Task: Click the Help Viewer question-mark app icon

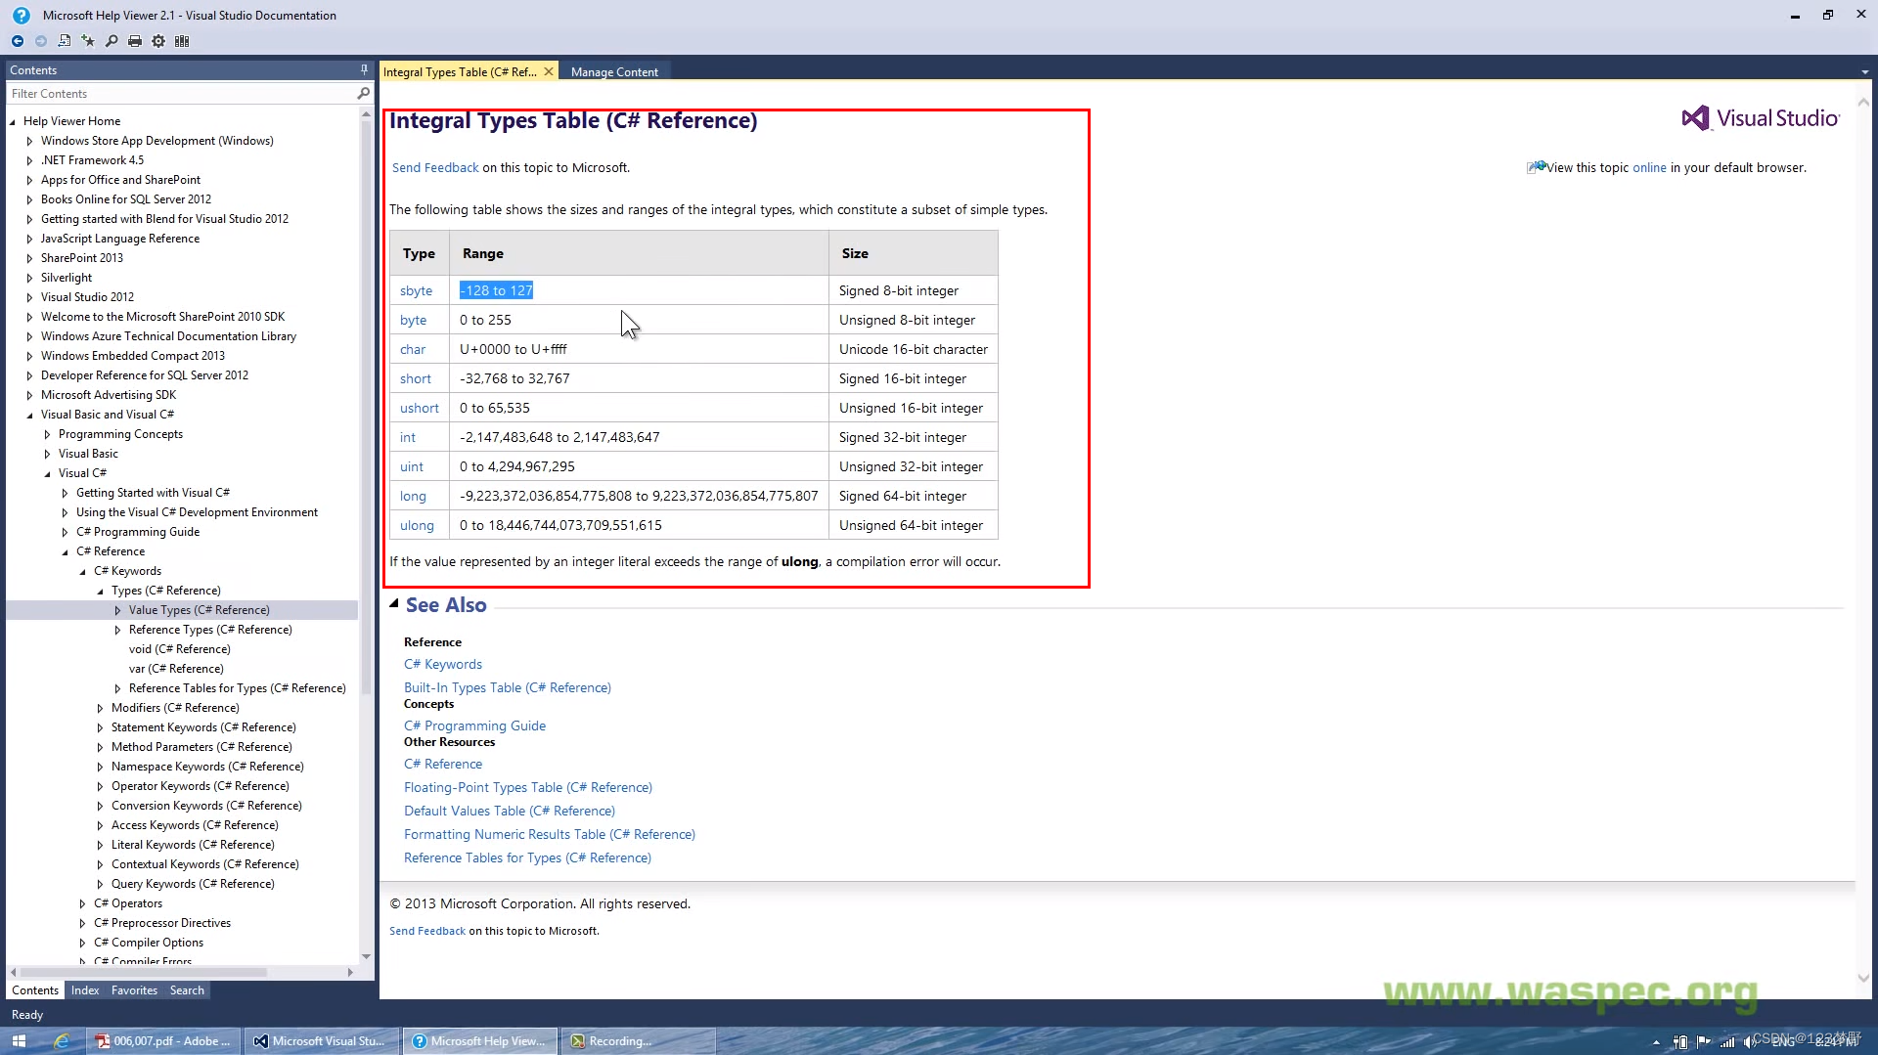Action: click(22, 15)
